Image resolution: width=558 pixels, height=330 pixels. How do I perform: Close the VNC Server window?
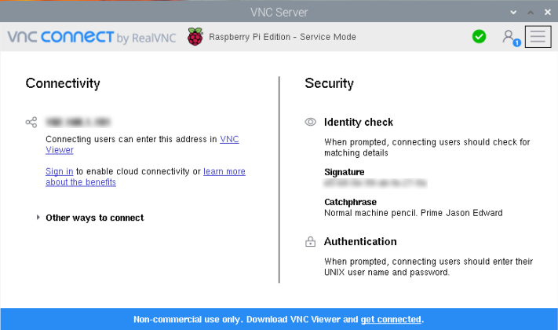coord(548,12)
